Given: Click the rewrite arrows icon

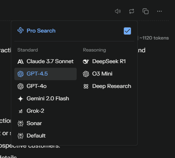Looking at the screenshot, I should [x=132, y=11].
